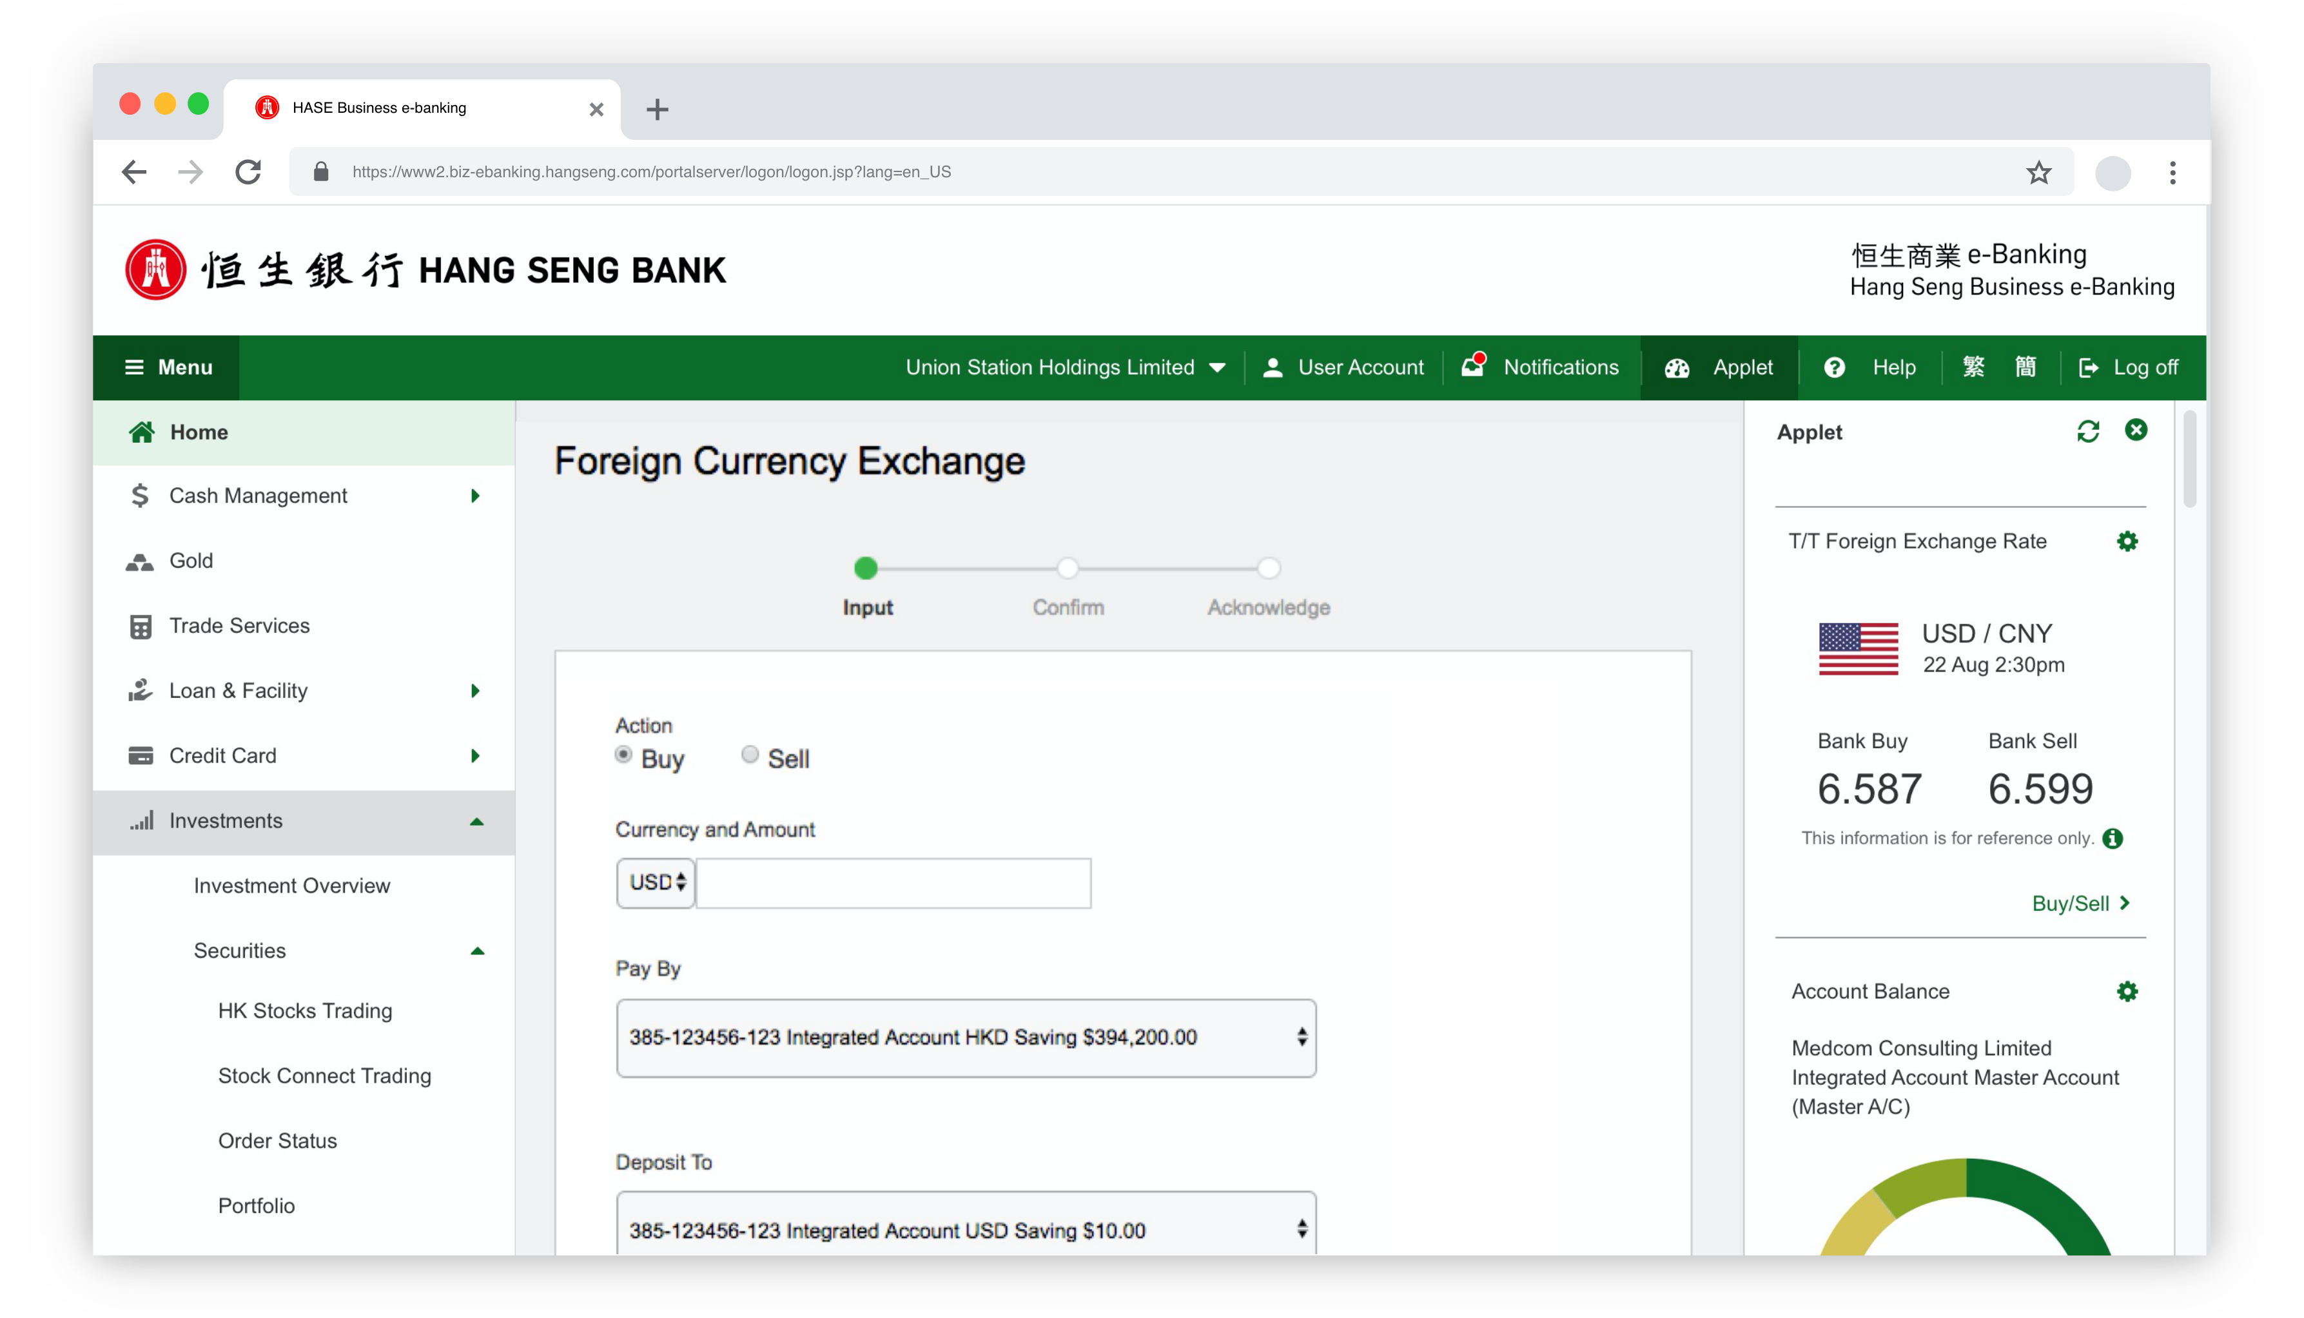Click the User Account person icon
Viewport: 2304px width, 1318px height.
pyautogui.click(x=1273, y=367)
